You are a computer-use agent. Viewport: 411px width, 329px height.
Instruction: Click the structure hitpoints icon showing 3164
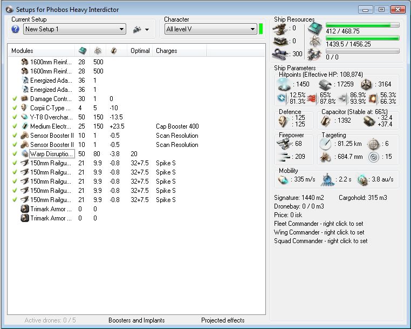point(366,85)
